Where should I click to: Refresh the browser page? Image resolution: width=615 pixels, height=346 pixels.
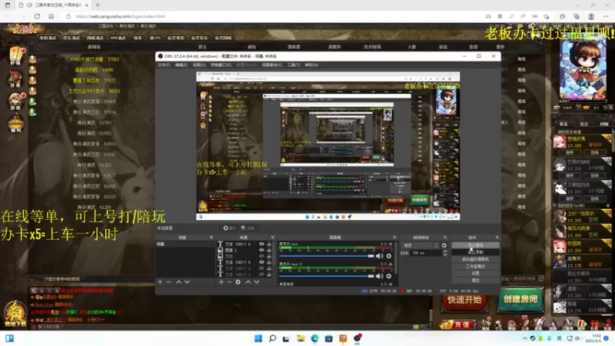click(x=37, y=16)
